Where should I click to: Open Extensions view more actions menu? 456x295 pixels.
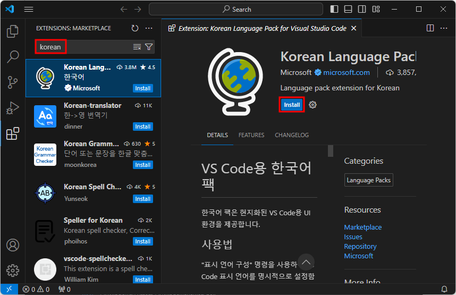pos(149,28)
